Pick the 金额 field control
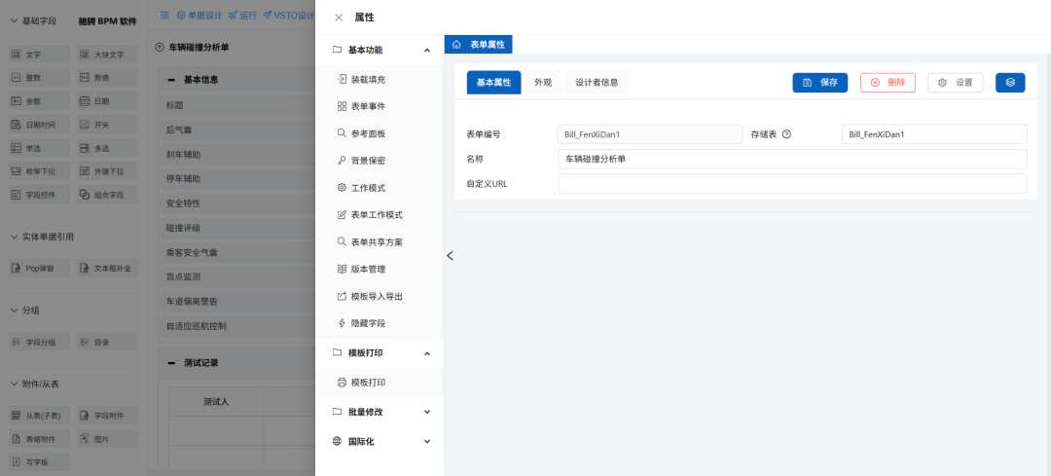The width and height of the screenshot is (1051, 476). point(39,101)
